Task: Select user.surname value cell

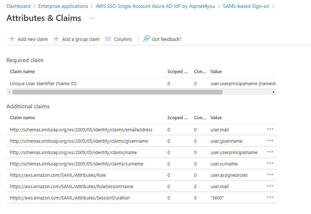Action: pyautogui.click(x=224, y=164)
